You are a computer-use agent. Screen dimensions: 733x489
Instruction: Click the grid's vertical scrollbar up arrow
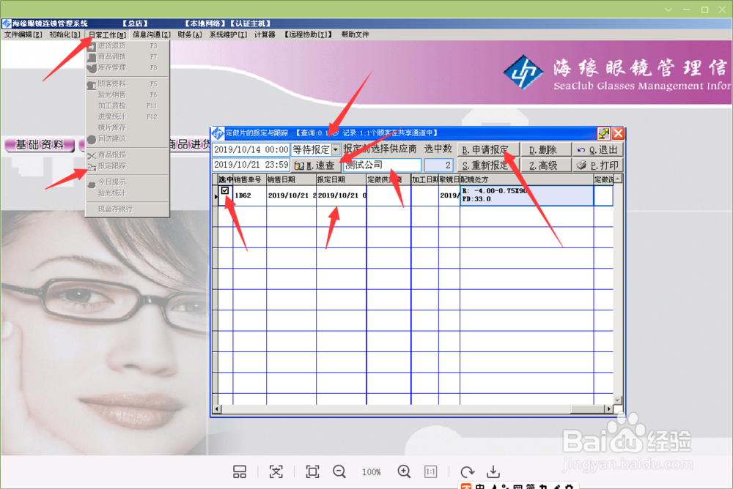tap(617, 179)
